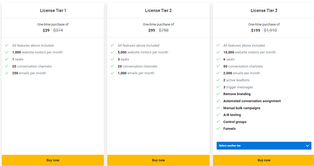The height and width of the screenshot is (166, 314).
Task: Click the $39 price in Tier 1
Action: tap(46, 30)
